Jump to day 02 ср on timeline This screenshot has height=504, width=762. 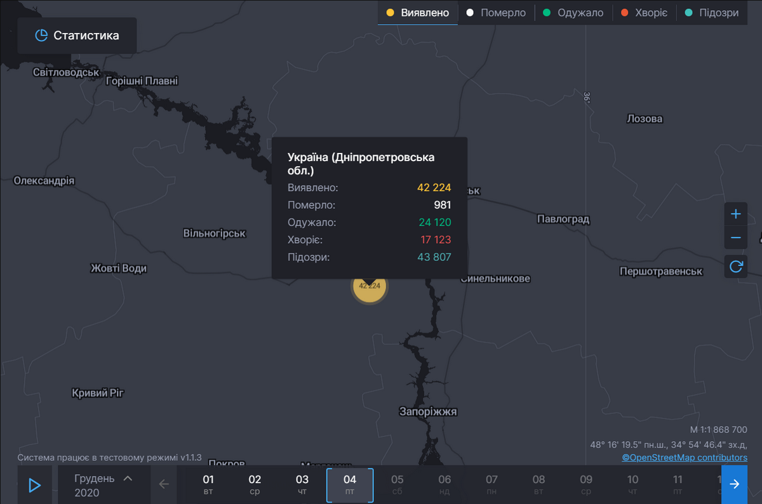(255, 485)
